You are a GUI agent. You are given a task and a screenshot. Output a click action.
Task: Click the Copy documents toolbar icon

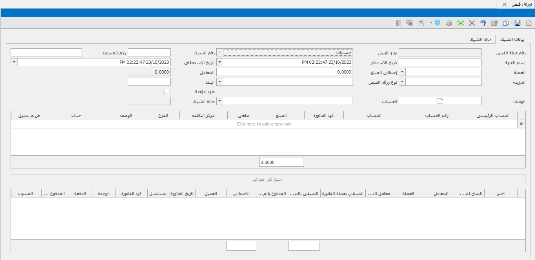(x=506, y=23)
